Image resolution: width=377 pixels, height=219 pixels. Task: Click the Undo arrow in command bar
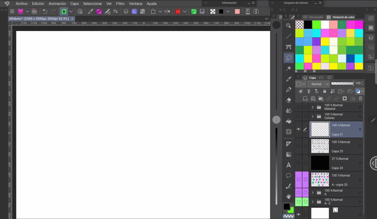[x=45, y=11]
